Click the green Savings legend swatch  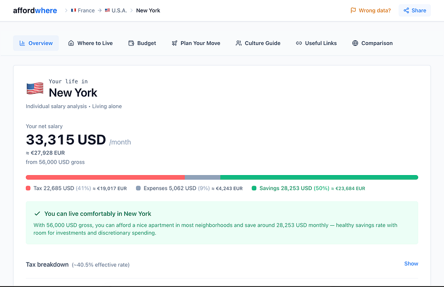click(x=254, y=188)
